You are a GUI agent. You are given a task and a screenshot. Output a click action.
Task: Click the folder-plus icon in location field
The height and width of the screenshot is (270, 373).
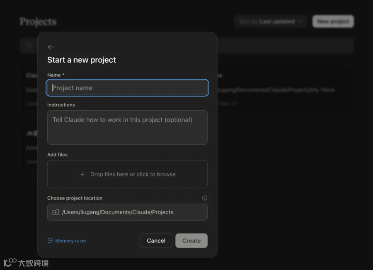(x=56, y=212)
